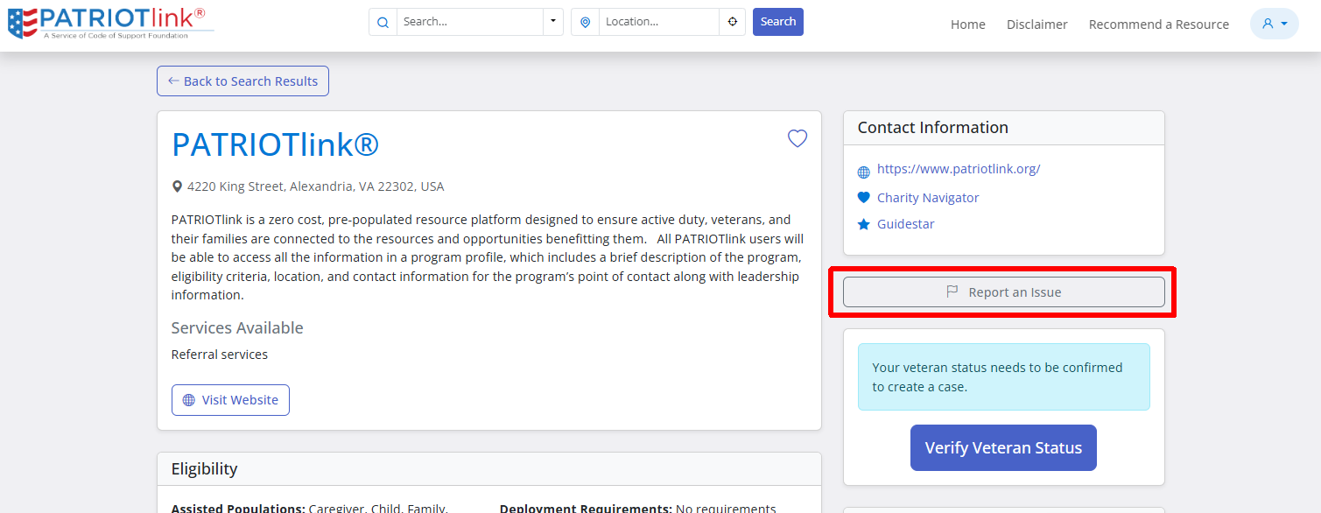Click the Search... input field
Screen dimensions: 1321x513
470,22
